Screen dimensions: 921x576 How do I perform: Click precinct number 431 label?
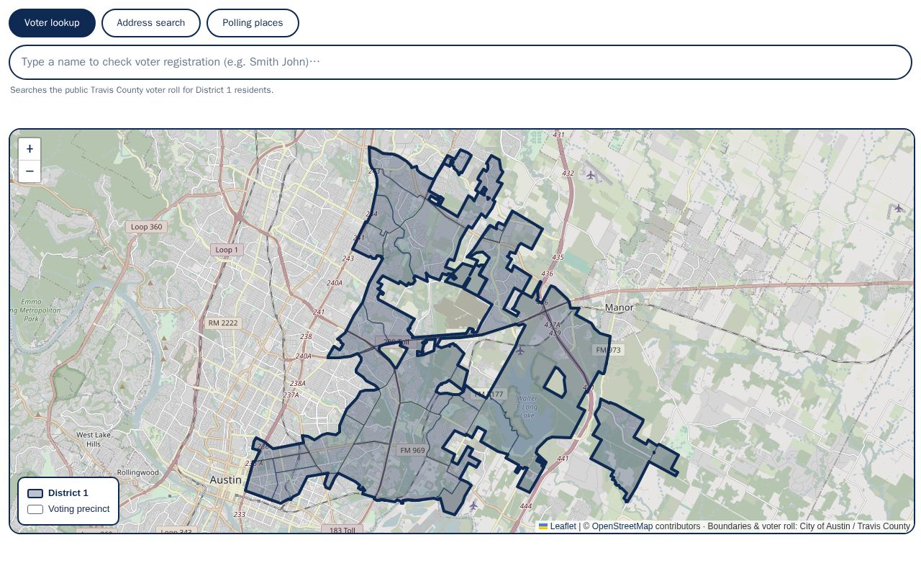tap(558, 135)
